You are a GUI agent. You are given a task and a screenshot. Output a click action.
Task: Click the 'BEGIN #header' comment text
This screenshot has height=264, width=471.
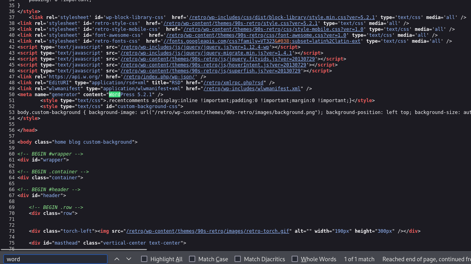[x=49, y=190]
